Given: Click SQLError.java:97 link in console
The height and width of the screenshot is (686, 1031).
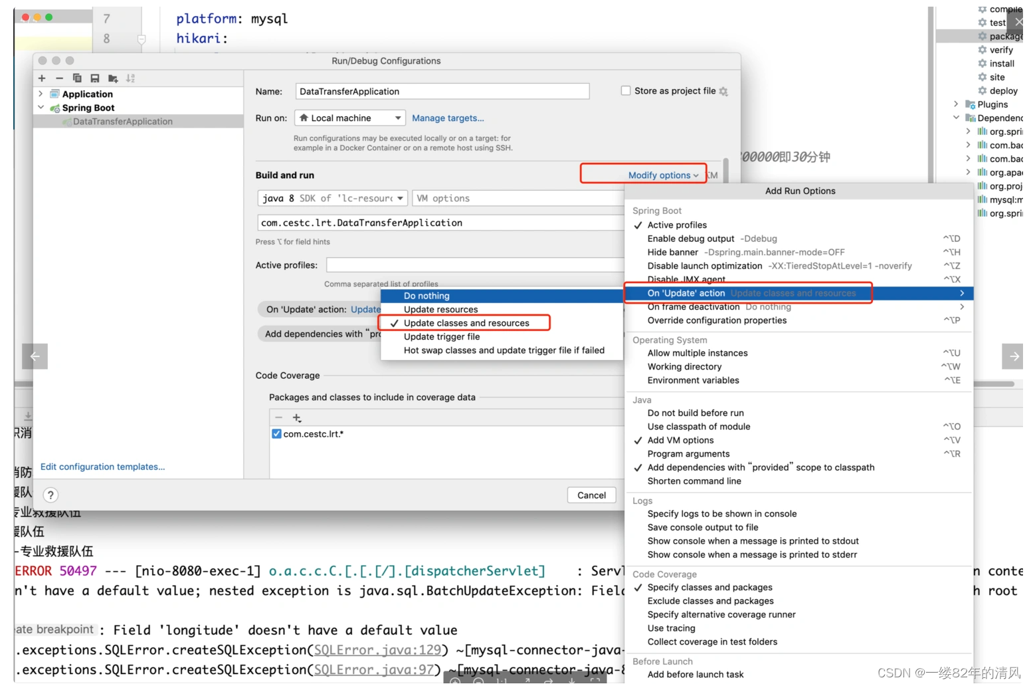Looking at the screenshot, I should (x=374, y=670).
